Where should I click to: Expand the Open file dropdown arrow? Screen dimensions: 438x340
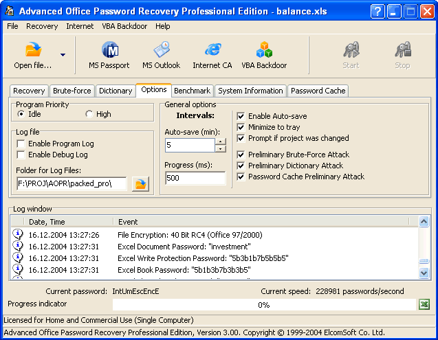click(x=63, y=55)
